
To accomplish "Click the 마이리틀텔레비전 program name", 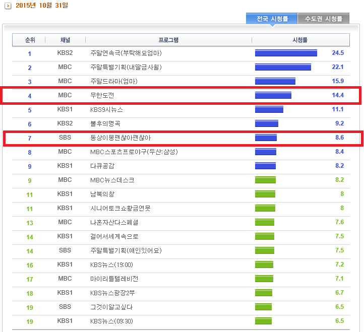I will (114, 279).
